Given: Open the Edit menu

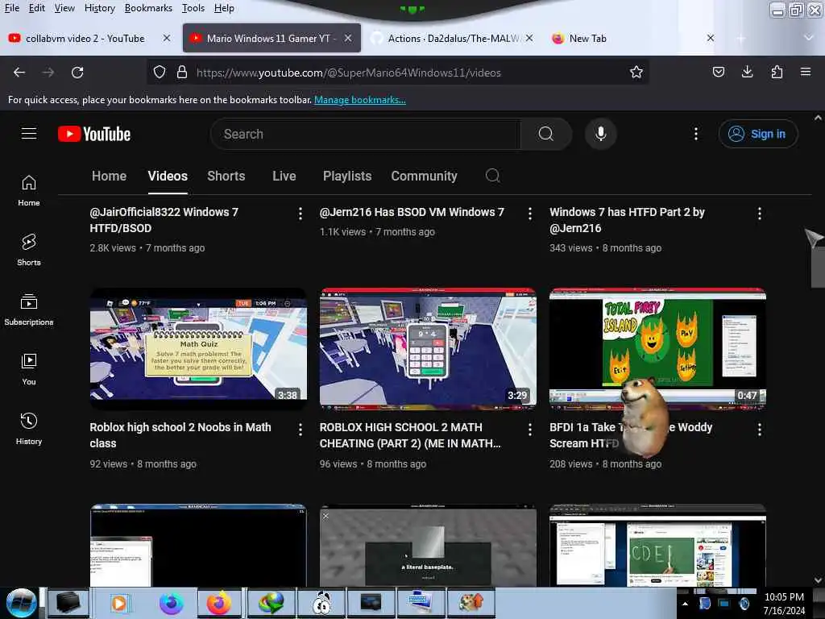Looking at the screenshot, I should pyautogui.click(x=36, y=8).
